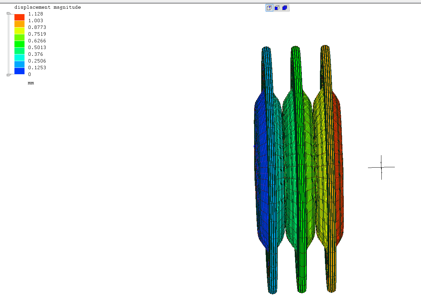
Task: Click the red legend color swatch
Action: (x=19, y=17)
